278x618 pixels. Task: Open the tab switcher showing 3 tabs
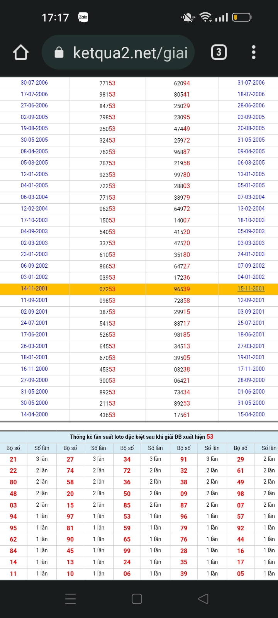coord(219,52)
